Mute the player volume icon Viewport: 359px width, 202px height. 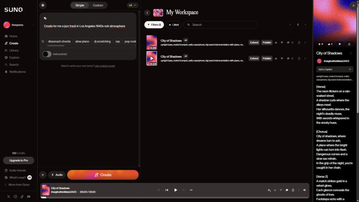(304, 190)
